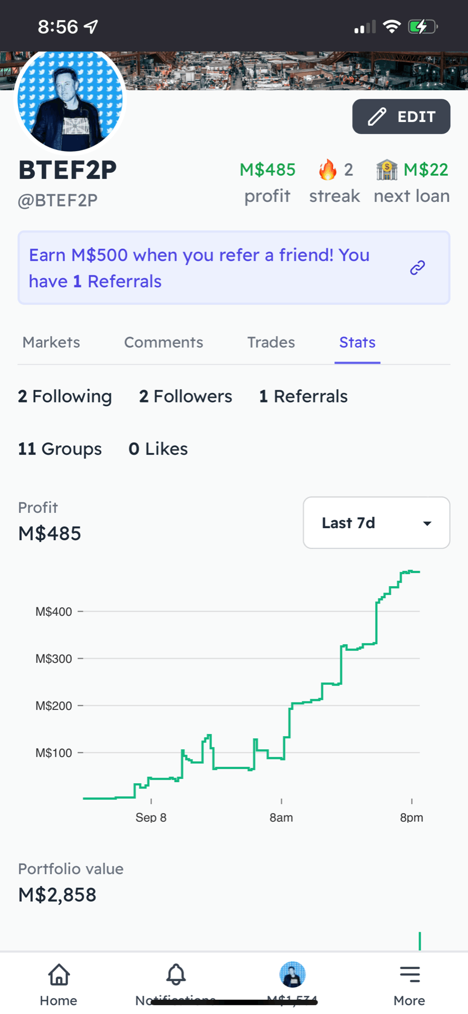
Task: Tap the Home icon in bottom navigation
Action: point(59,975)
